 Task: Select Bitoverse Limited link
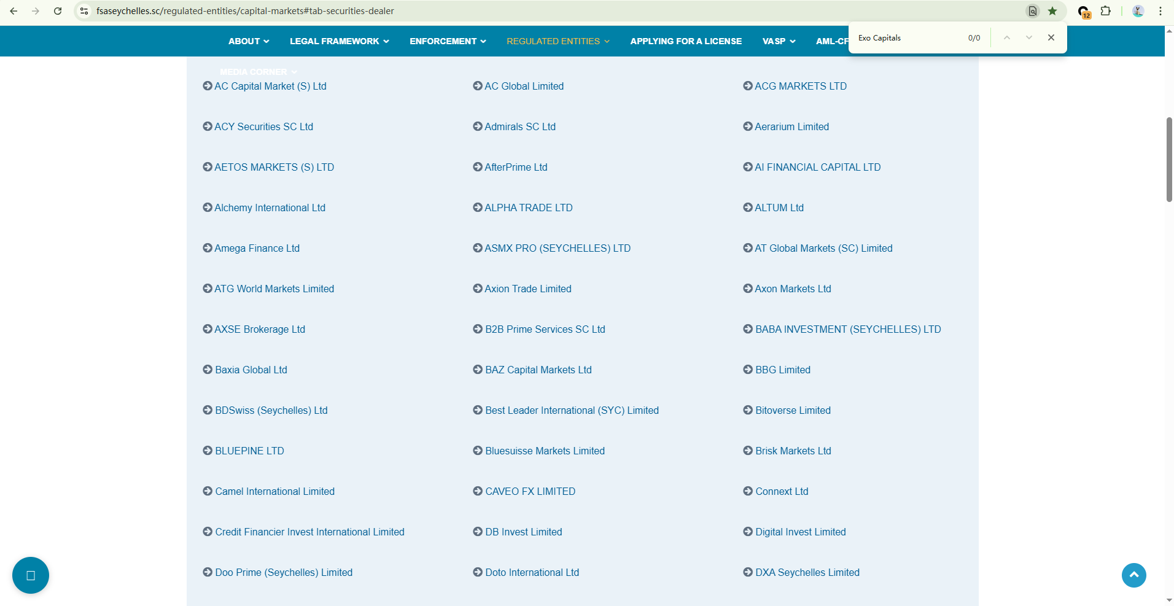793,410
